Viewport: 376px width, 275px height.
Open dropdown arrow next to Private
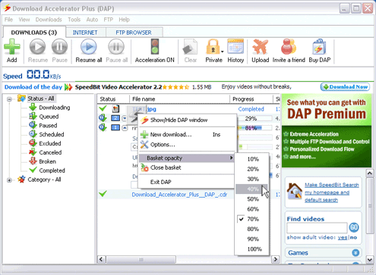coord(222,52)
